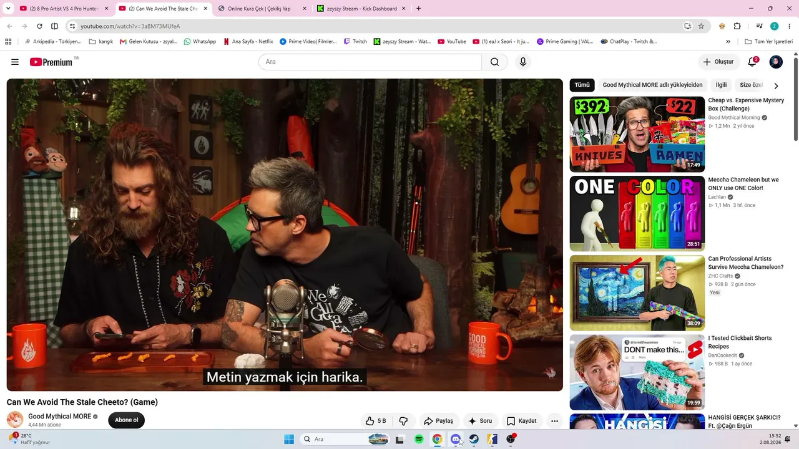Image resolution: width=799 pixels, height=449 pixels.
Task: Open the Good Mythical MORE channel name link
Action: click(59, 417)
